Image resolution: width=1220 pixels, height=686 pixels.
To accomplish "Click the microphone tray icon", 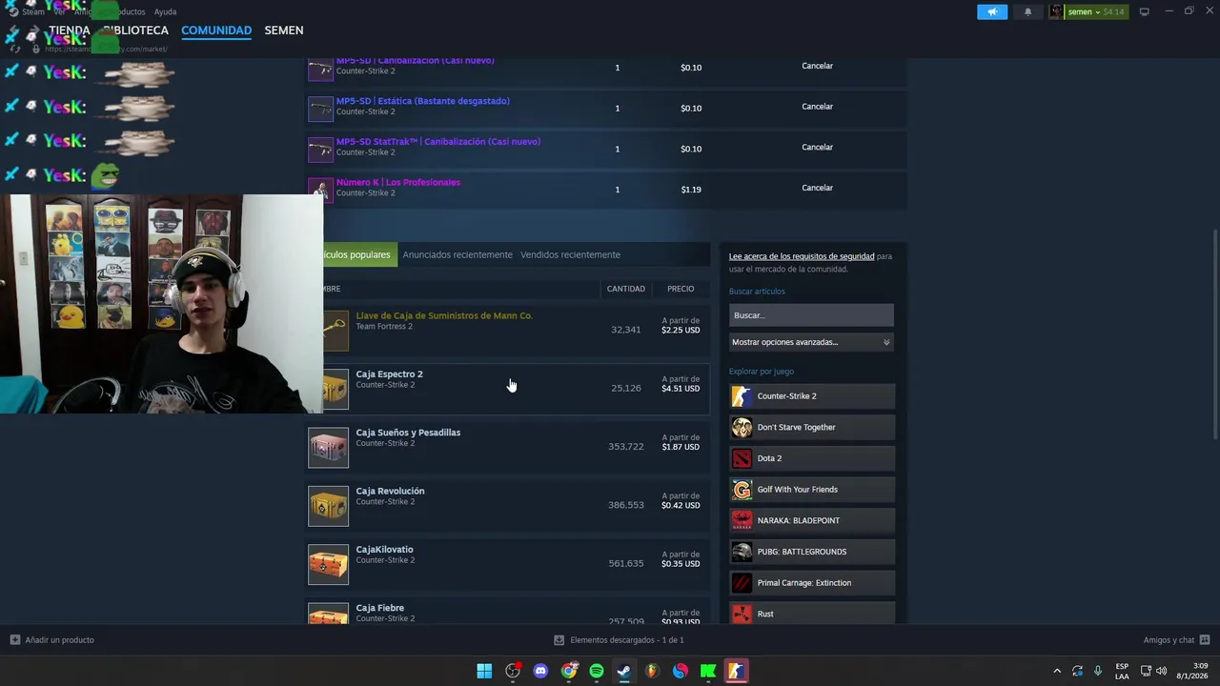I will (x=1098, y=671).
